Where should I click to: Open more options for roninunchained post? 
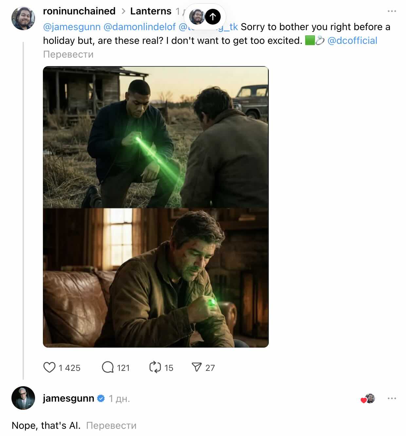392,11
